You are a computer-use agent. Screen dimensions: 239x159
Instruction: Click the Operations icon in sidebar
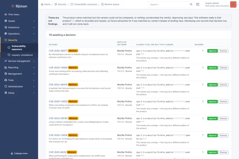[6, 34]
